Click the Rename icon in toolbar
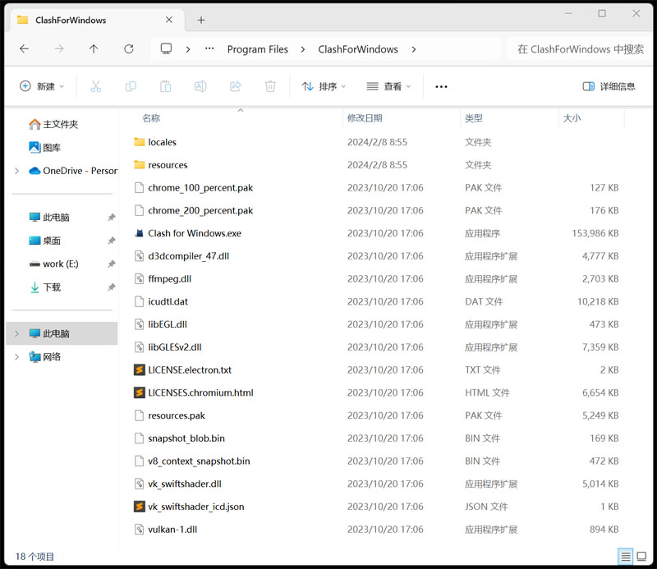This screenshot has width=657, height=569. pyautogui.click(x=200, y=86)
